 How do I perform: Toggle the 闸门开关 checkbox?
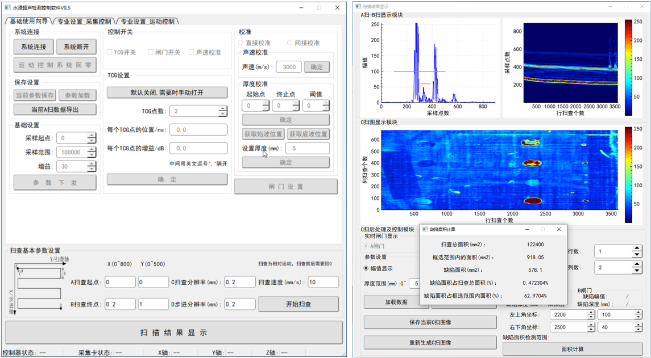(151, 52)
